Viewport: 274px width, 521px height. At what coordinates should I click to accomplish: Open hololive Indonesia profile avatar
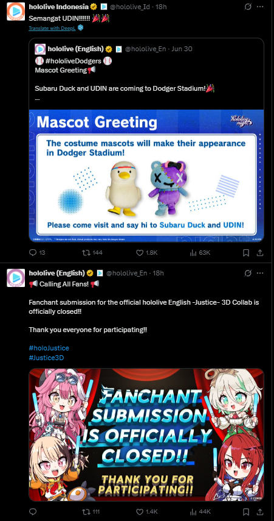click(x=16, y=12)
